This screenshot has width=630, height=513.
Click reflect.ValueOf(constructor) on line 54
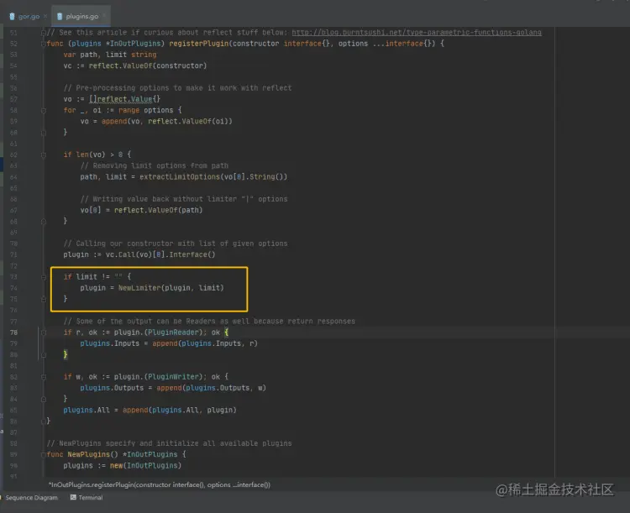tap(148, 65)
